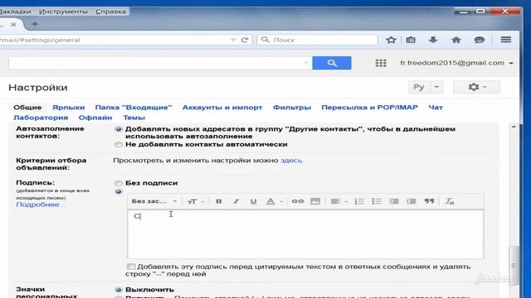Image resolution: width=531 pixels, height=298 pixels.
Task: Click inside the signature text area
Action: 305,234
